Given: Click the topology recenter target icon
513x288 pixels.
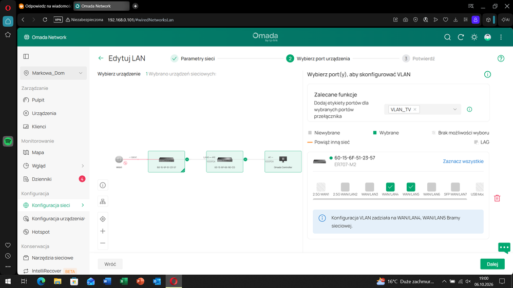Looking at the screenshot, I should coord(103,219).
